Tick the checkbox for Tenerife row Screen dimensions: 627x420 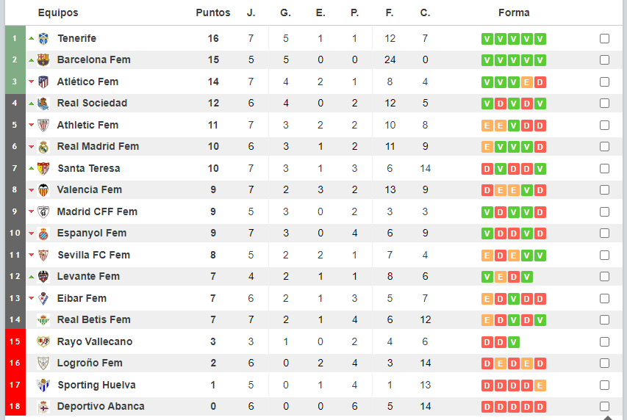tap(604, 39)
